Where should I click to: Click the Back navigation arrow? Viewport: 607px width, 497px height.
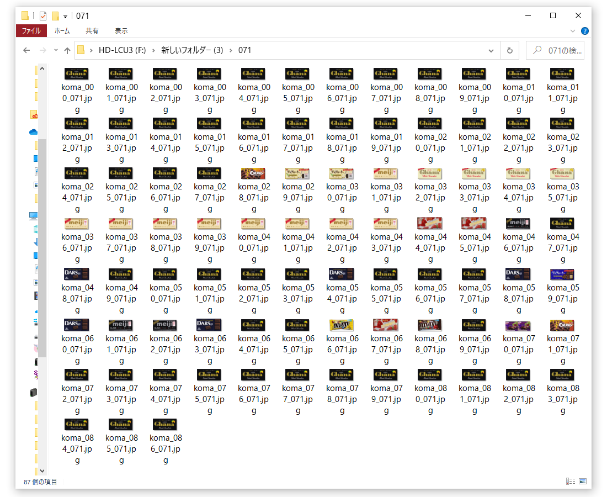[x=26, y=50]
